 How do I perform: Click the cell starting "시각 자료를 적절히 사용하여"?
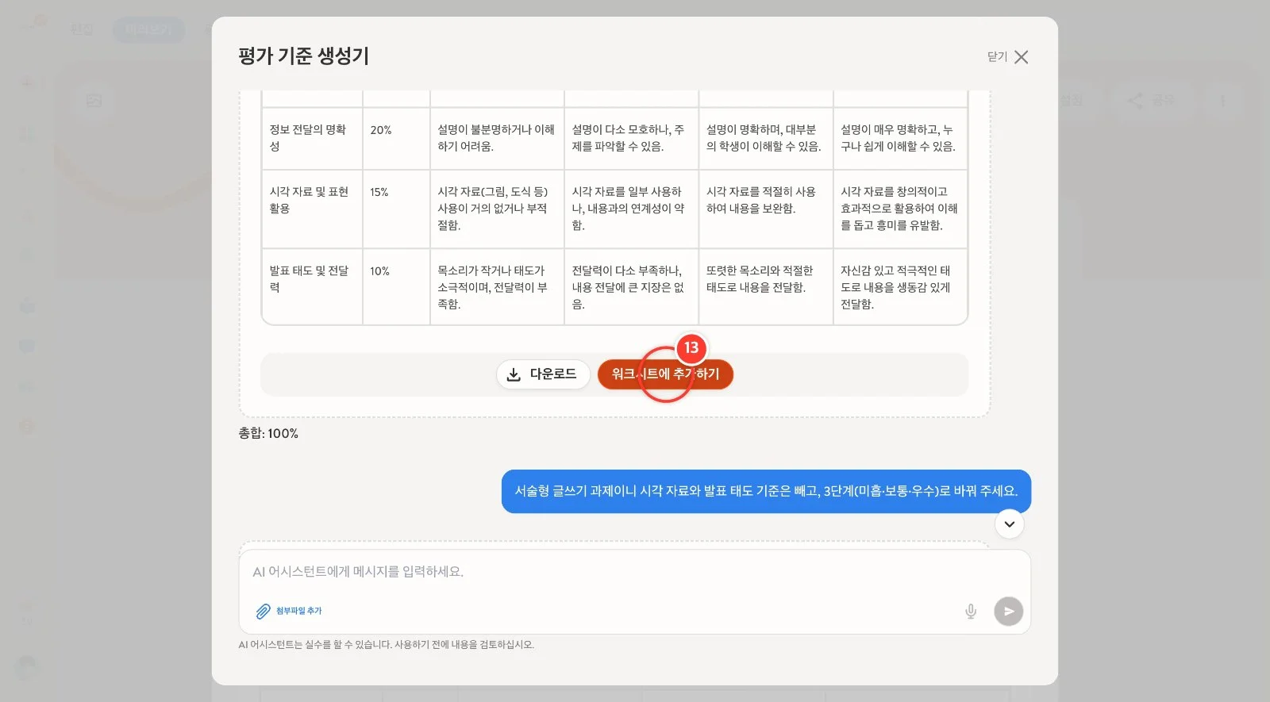point(766,209)
